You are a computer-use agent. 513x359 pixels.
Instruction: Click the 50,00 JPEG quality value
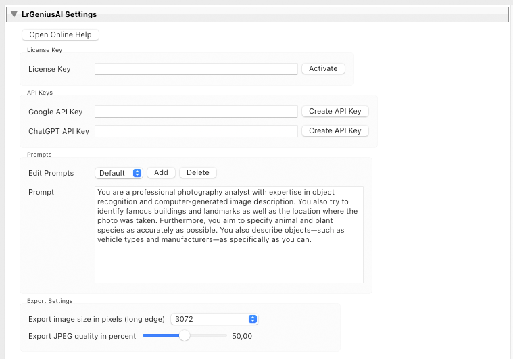pyautogui.click(x=241, y=336)
